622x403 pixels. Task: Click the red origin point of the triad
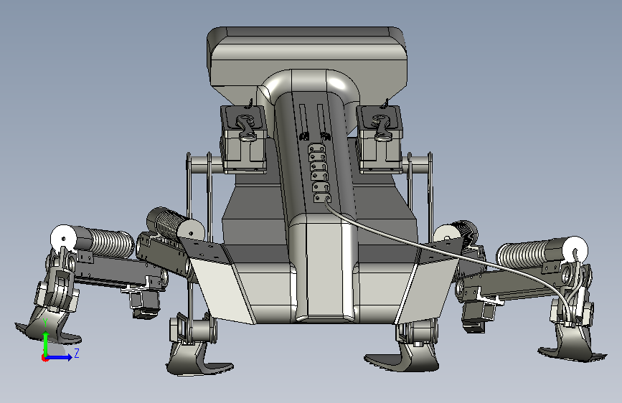44,358
